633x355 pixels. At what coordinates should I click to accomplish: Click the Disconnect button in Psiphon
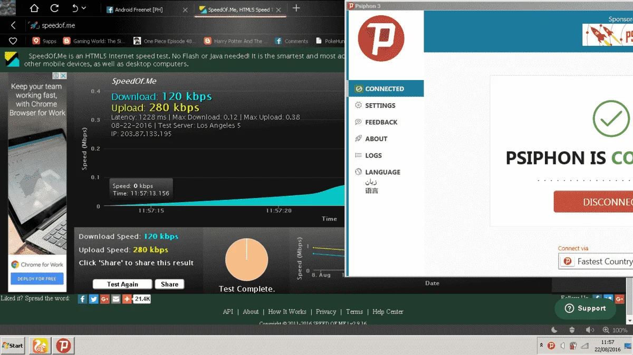point(593,202)
